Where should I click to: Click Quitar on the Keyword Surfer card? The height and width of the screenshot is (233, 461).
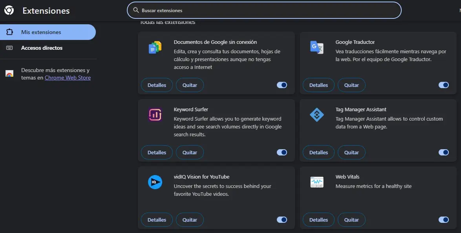[190, 152]
